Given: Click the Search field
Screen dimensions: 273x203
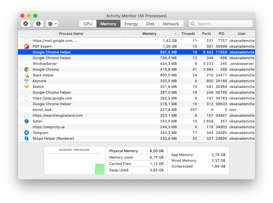Looking at the screenshot, I should pos(220,24).
